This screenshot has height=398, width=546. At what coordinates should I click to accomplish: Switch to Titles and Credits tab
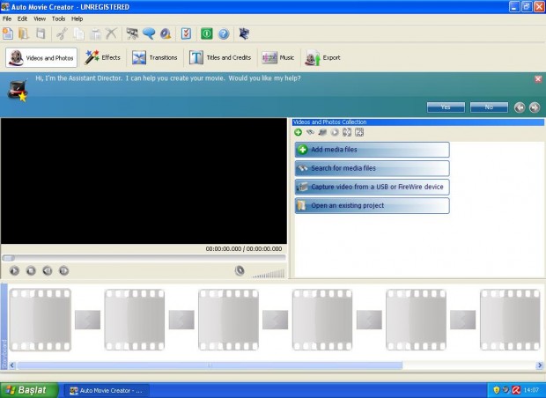pos(220,58)
